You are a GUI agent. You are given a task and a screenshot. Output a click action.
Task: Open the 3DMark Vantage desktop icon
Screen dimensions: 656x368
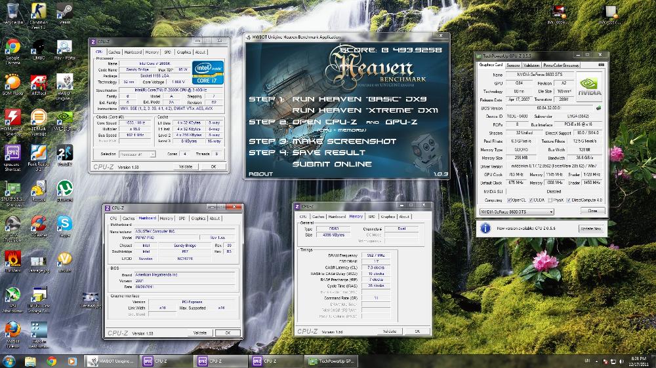pos(39,122)
